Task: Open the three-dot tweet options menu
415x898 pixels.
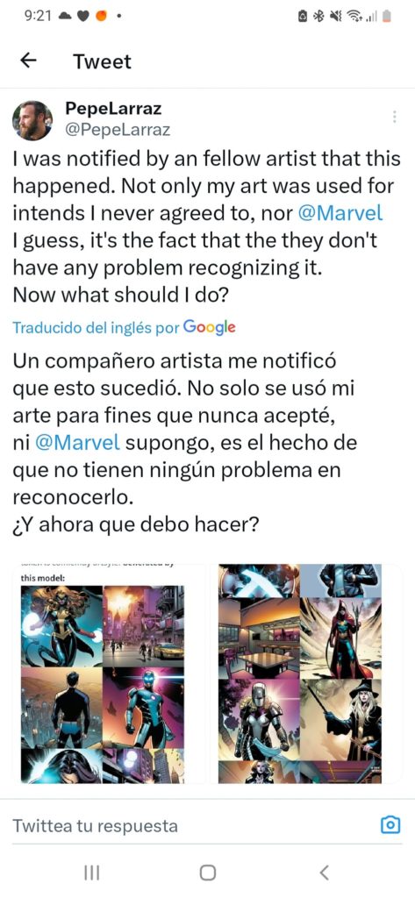Action: tap(394, 117)
